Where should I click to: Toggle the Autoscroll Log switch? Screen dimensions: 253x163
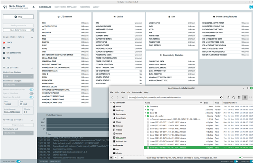click(x=236, y=161)
